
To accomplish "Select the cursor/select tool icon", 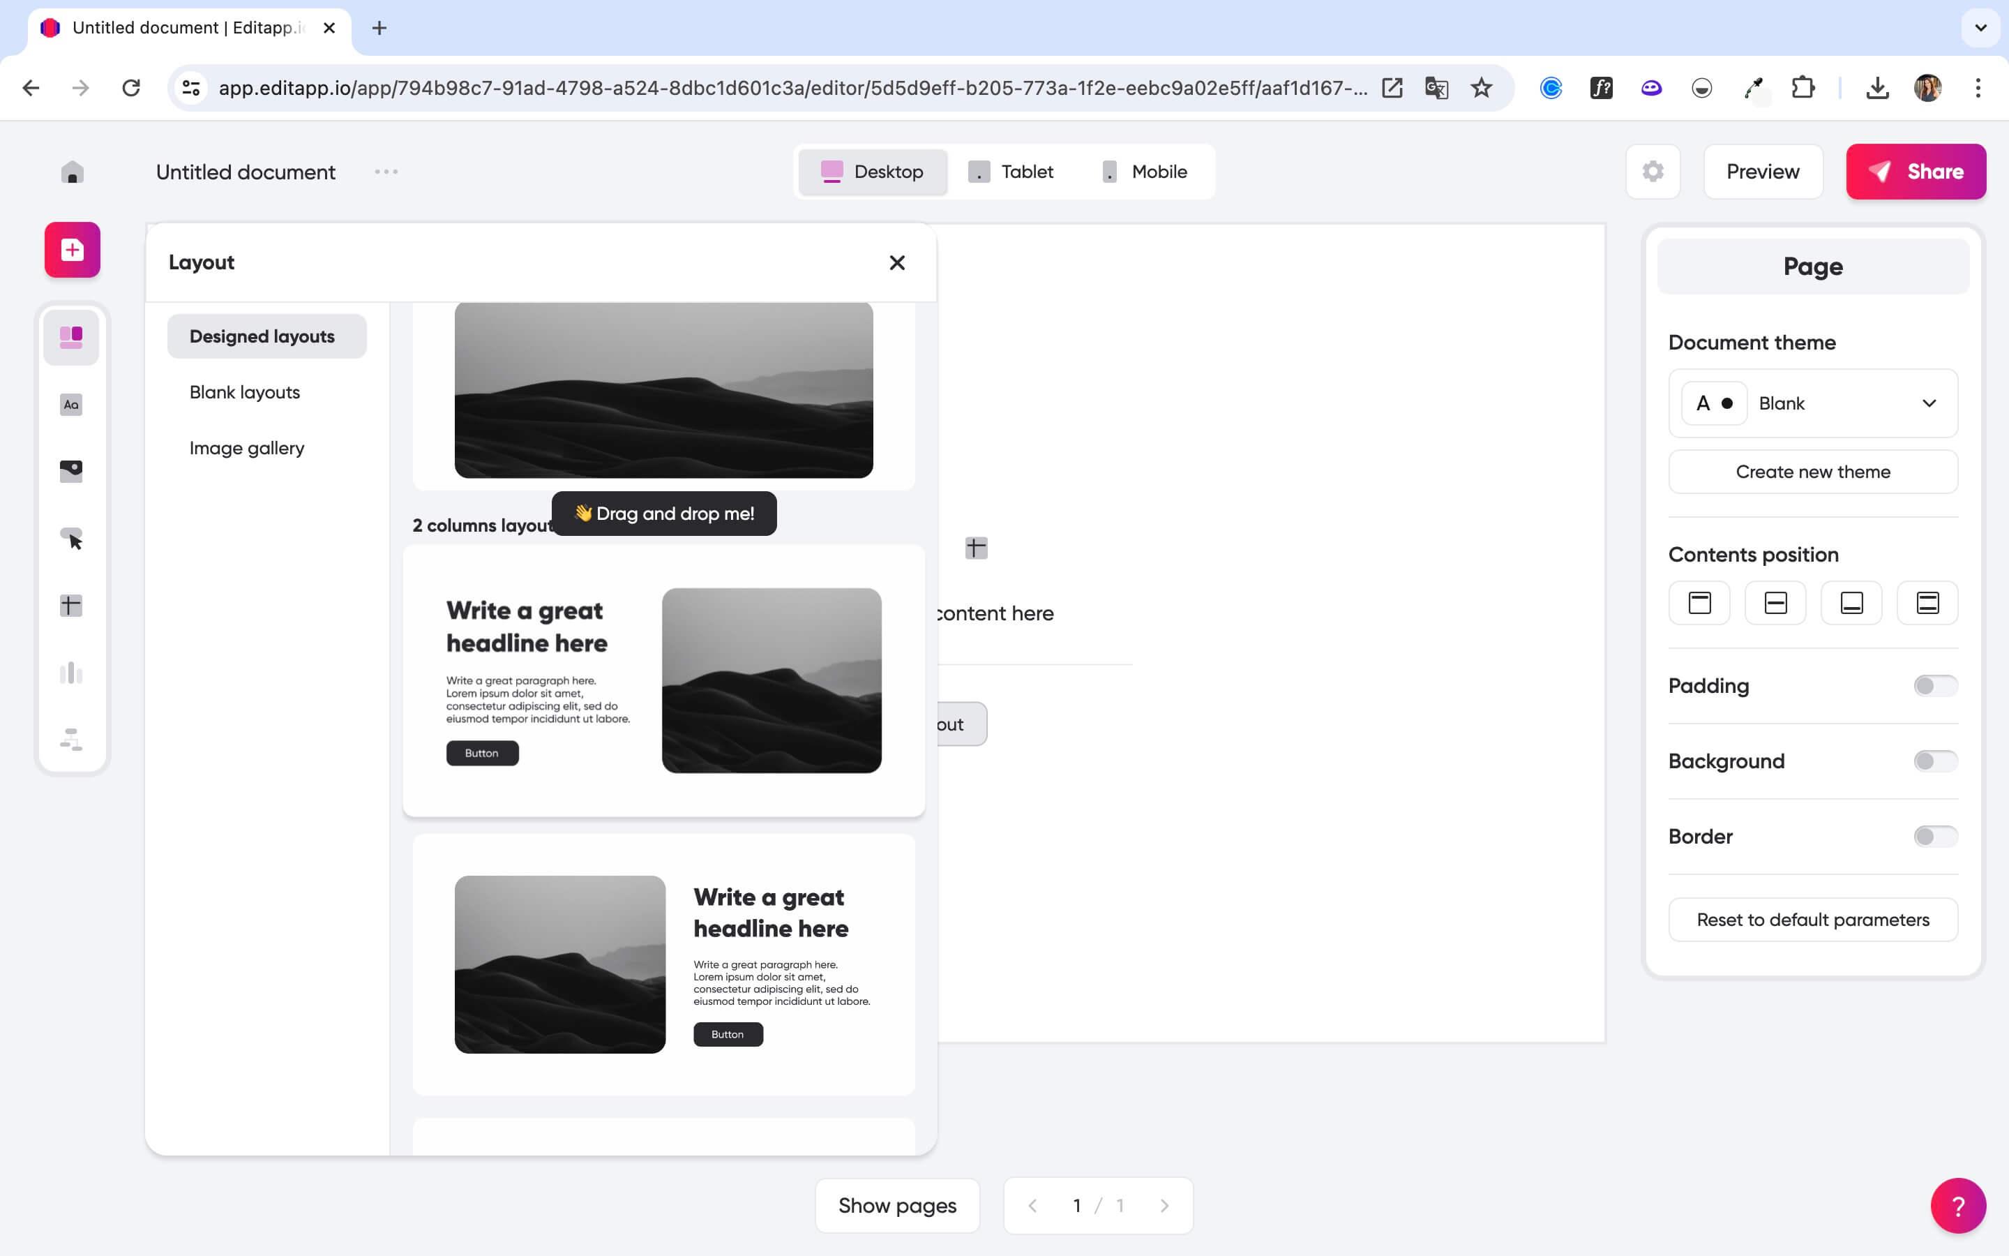I will coord(73,538).
